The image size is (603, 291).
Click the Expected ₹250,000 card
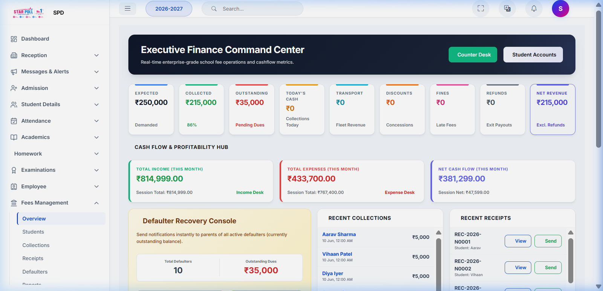click(x=151, y=109)
